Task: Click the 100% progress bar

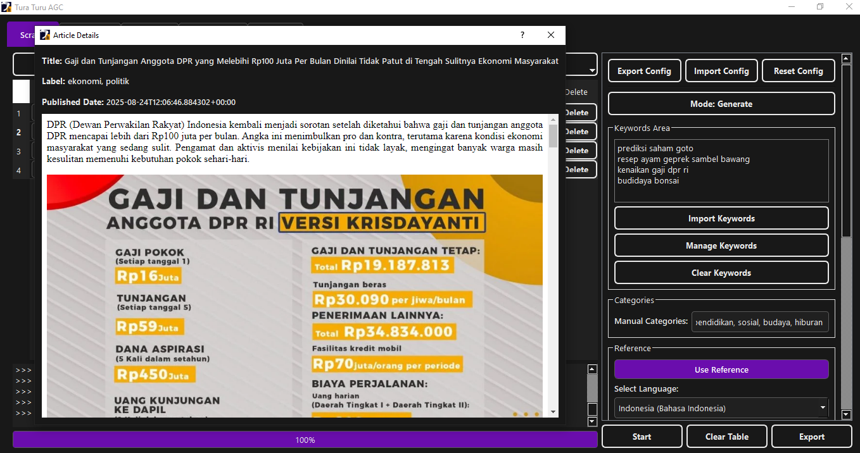Action: (305, 440)
